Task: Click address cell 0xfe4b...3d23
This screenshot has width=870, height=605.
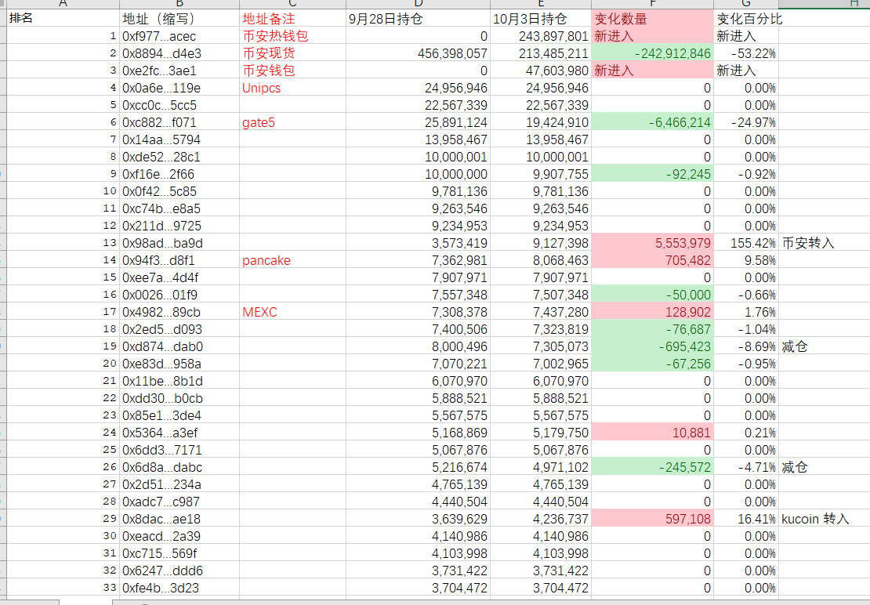Action: click(x=179, y=588)
